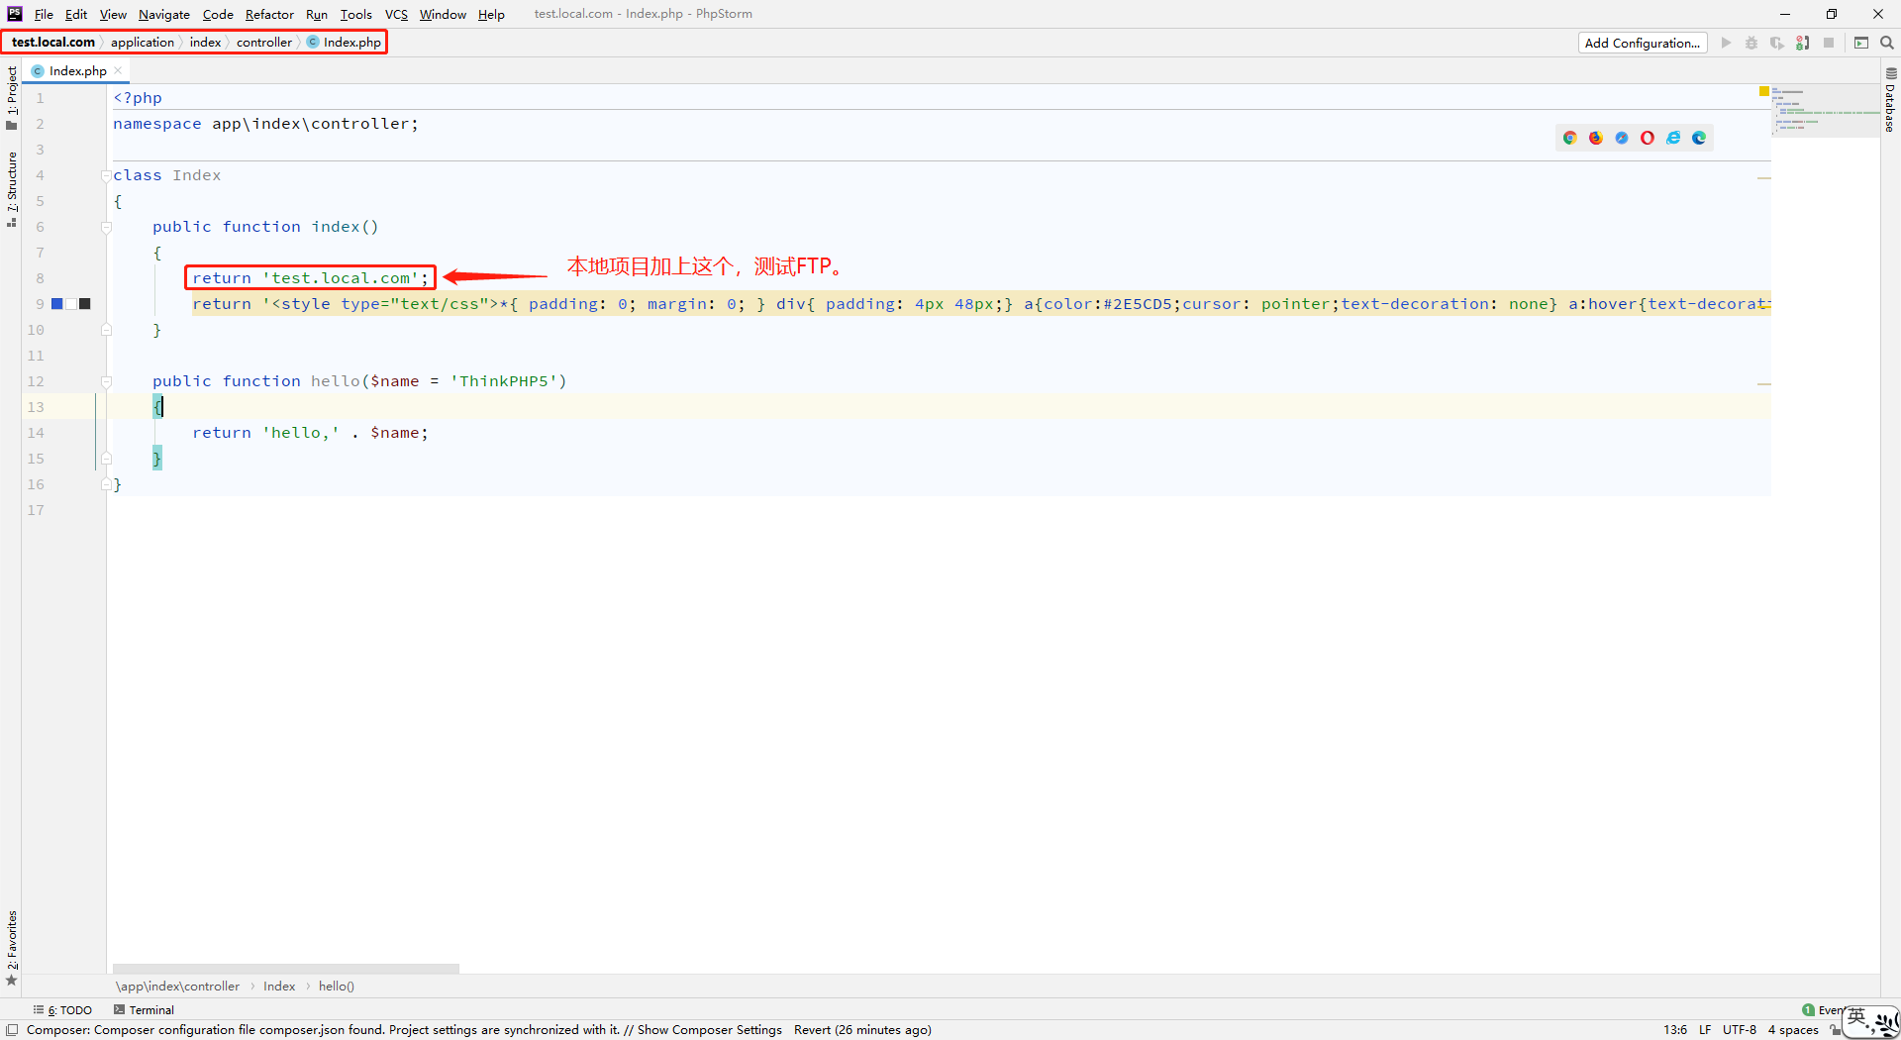Open the Structure tool window
Screen dimensions: 1901x1040
pos(12,189)
